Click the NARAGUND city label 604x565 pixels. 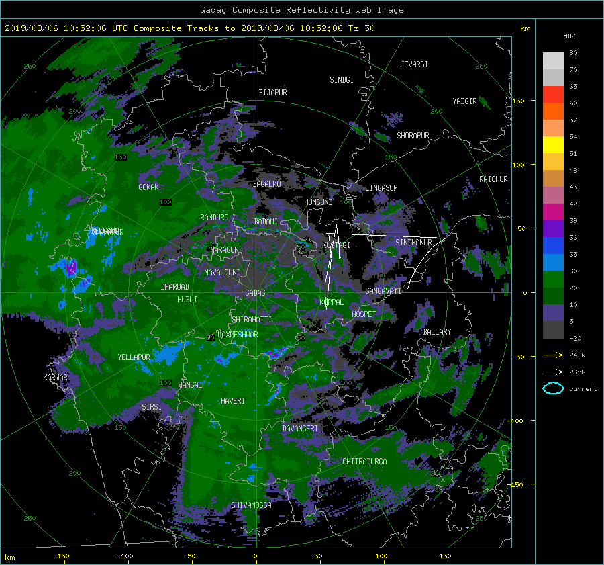click(227, 250)
